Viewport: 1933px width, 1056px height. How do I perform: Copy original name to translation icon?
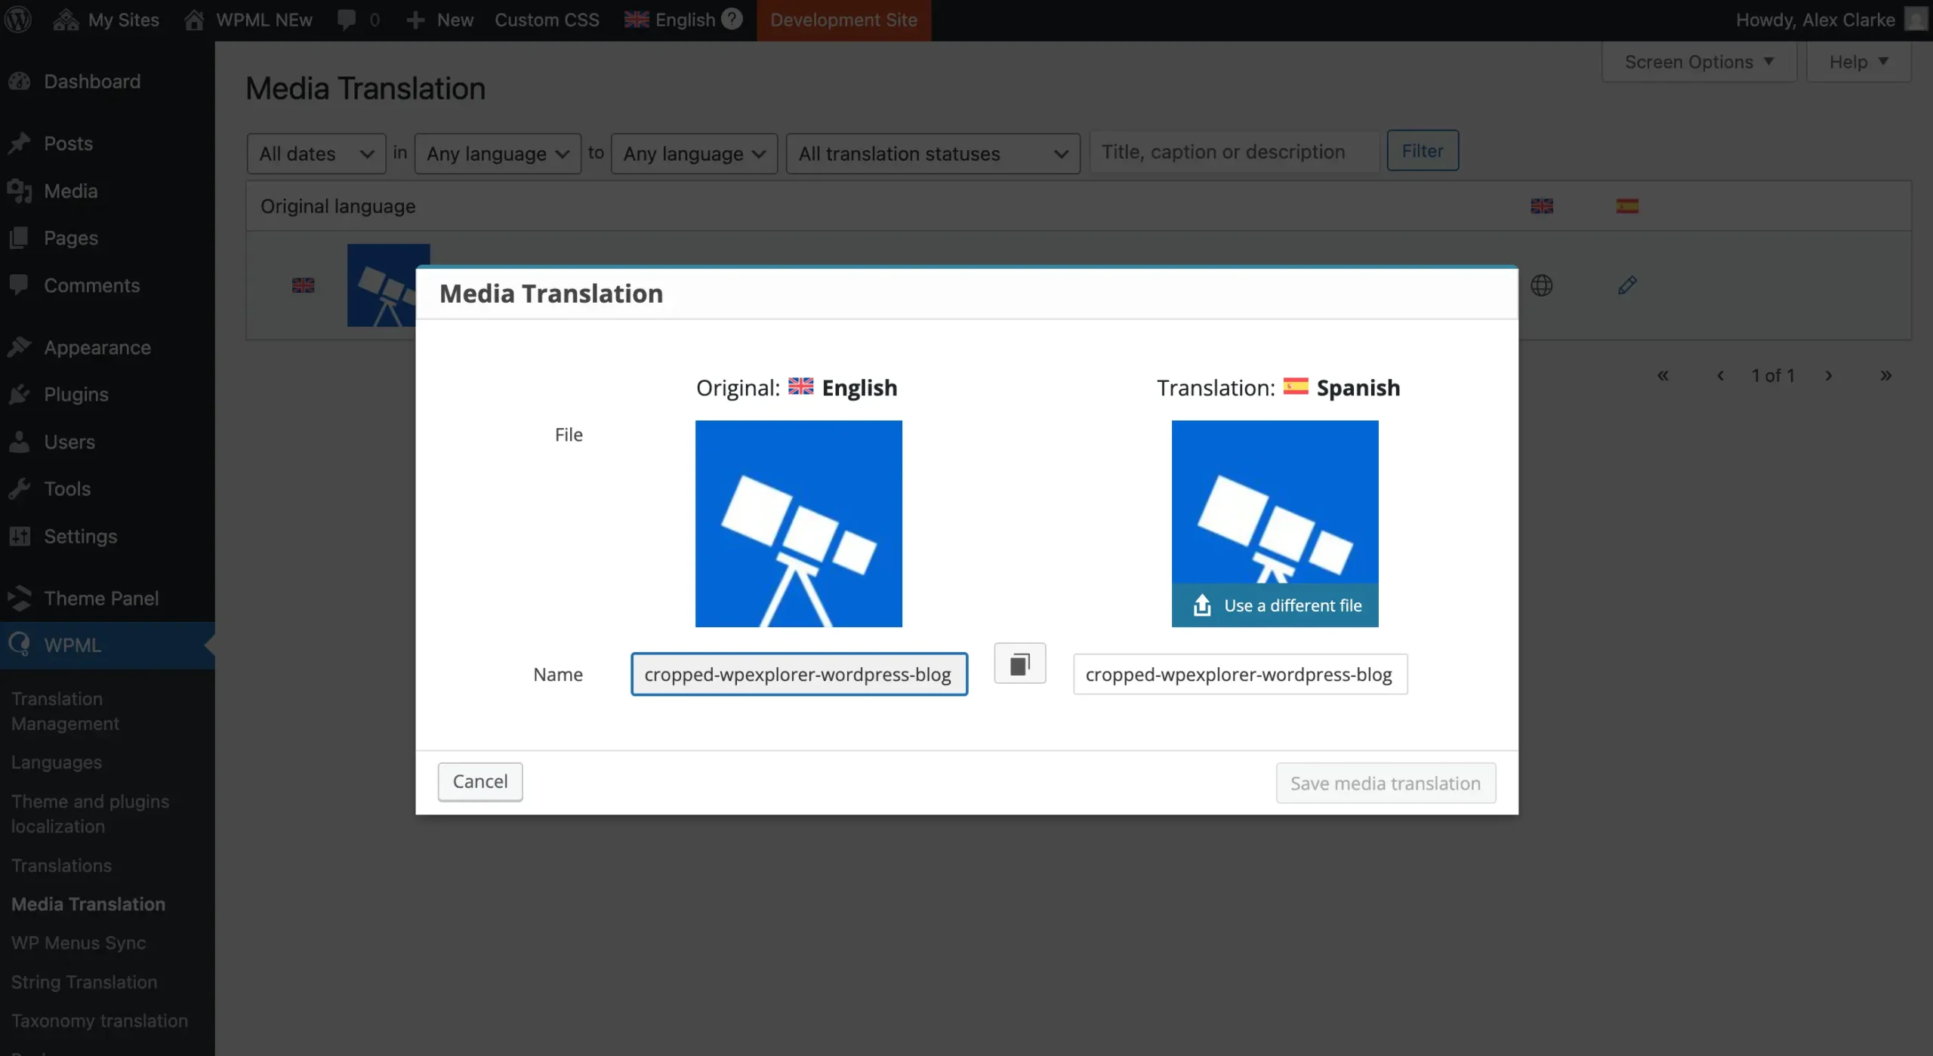[x=1020, y=663]
